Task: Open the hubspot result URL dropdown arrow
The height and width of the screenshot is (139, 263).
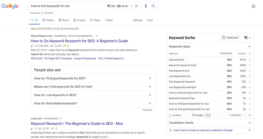Action: pos(97,36)
